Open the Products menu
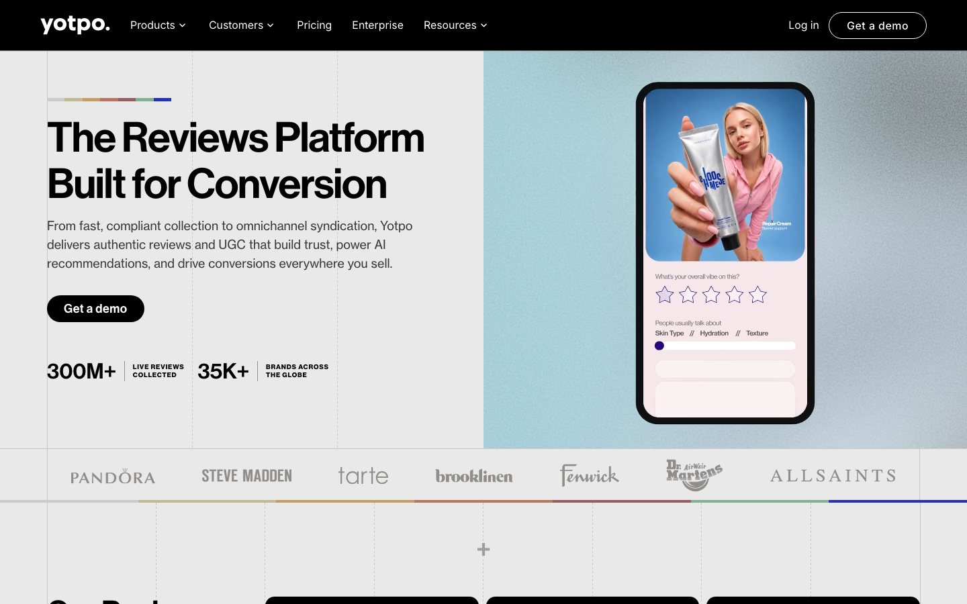 (158, 25)
